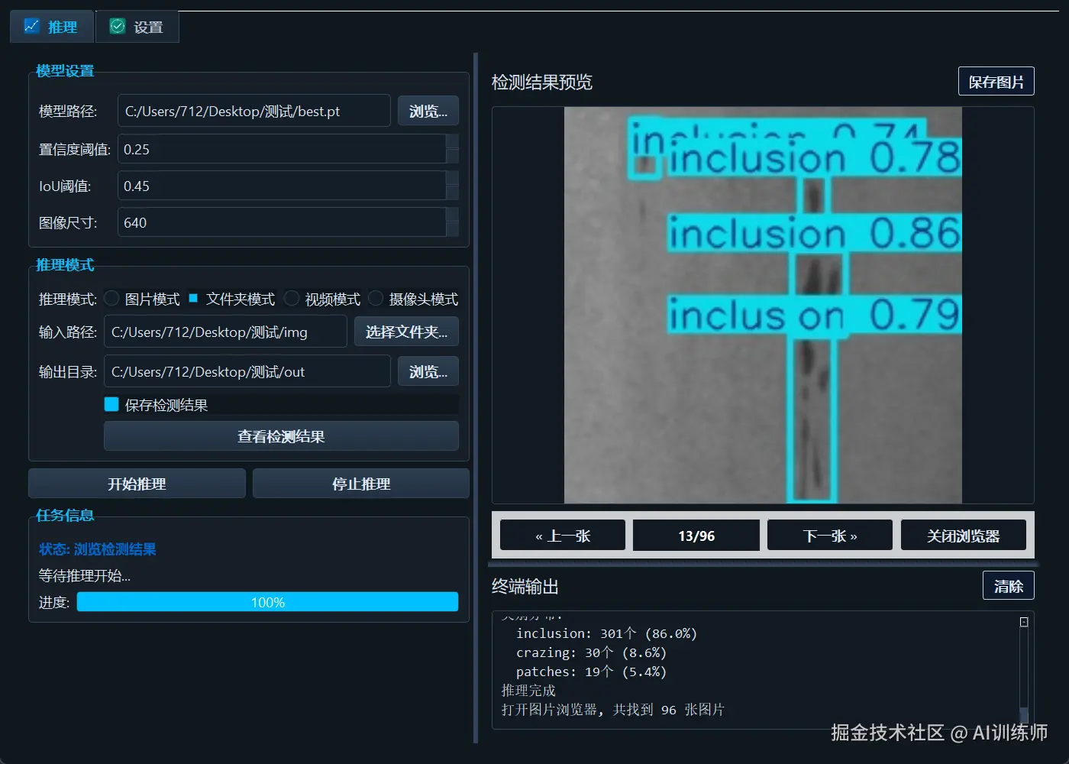Select the 推理 inference tab

(x=51, y=26)
